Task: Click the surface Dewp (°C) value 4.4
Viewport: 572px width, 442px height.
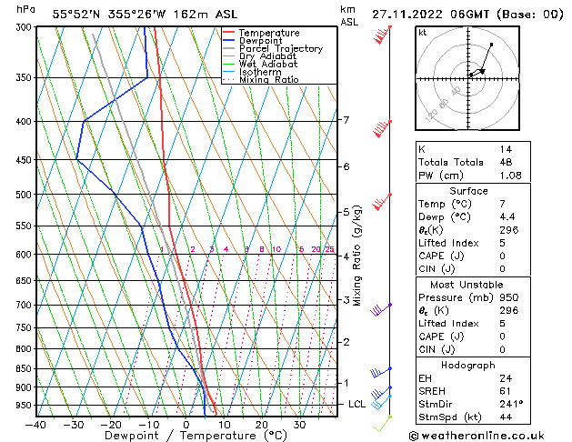Action: point(507,217)
